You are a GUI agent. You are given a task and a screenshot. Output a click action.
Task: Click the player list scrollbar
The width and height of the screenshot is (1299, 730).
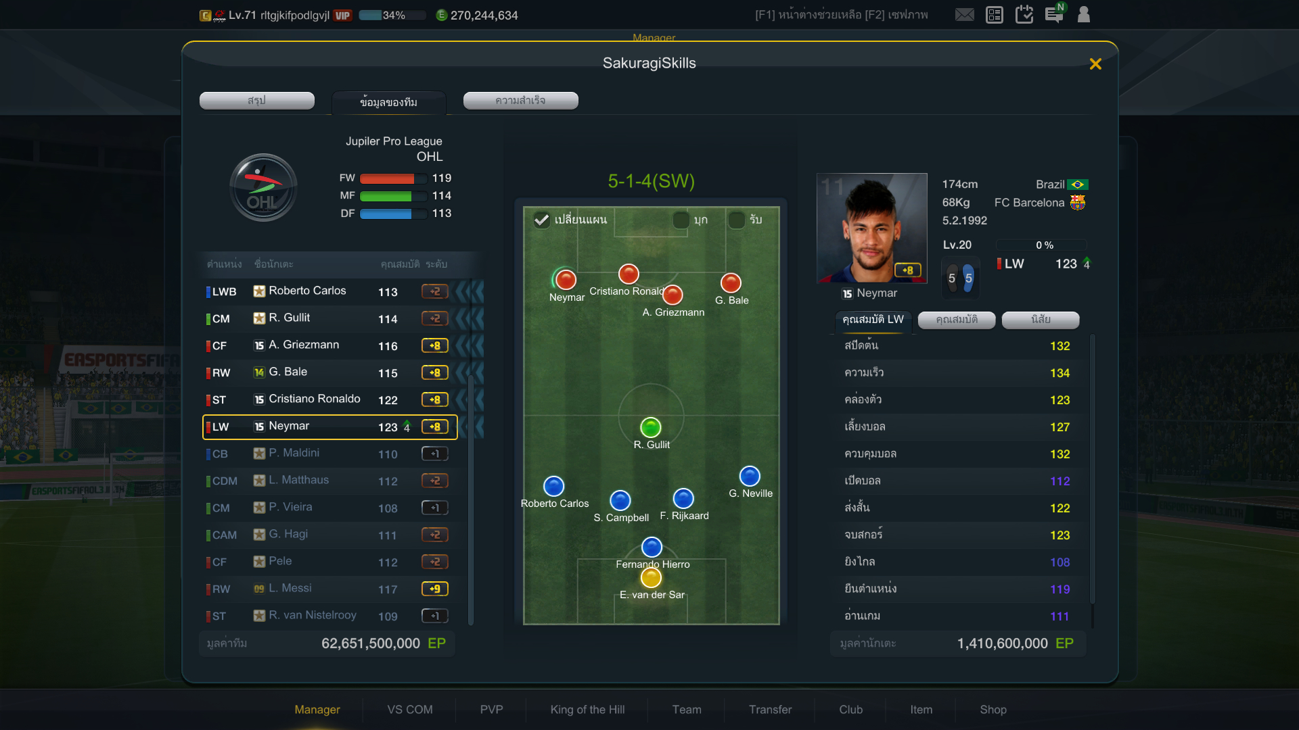click(471, 500)
